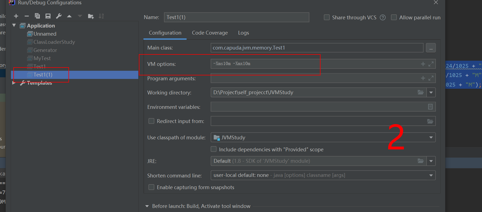Expand the Templates tree node
This screenshot has width=482, height=212.
click(x=14, y=83)
